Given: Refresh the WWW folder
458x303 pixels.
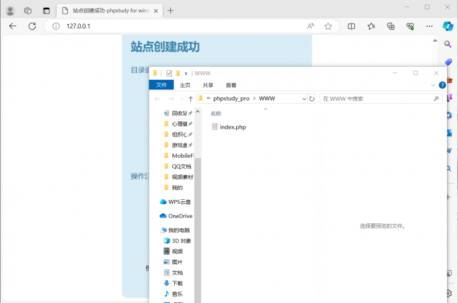Looking at the screenshot, I should [312, 99].
